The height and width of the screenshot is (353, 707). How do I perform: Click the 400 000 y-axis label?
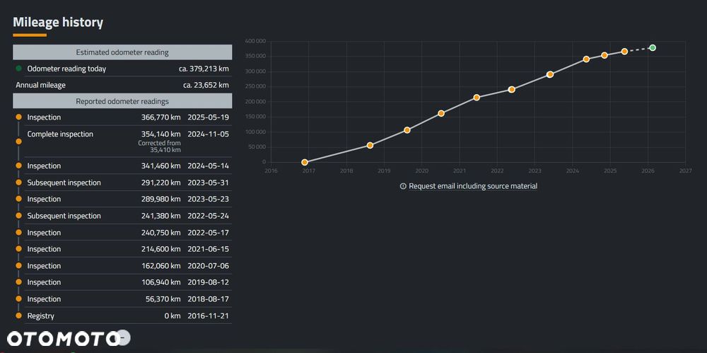[x=255, y=41]
